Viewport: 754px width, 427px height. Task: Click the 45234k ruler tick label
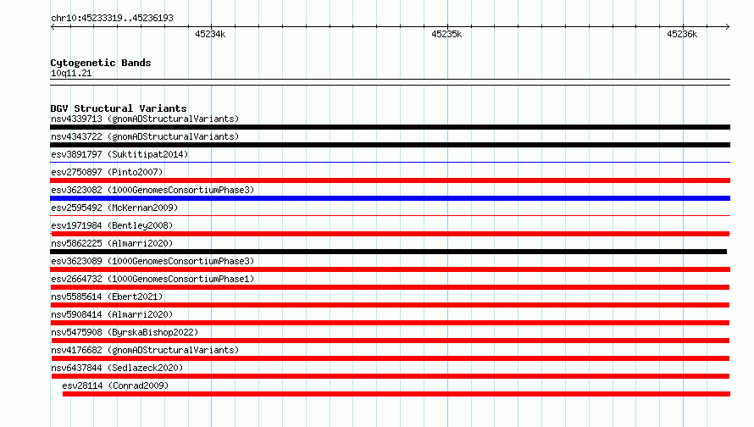210,34
